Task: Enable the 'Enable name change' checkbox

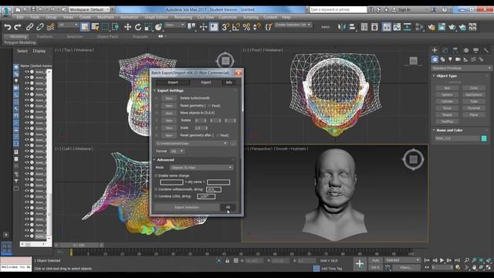Action: (156, 175)
